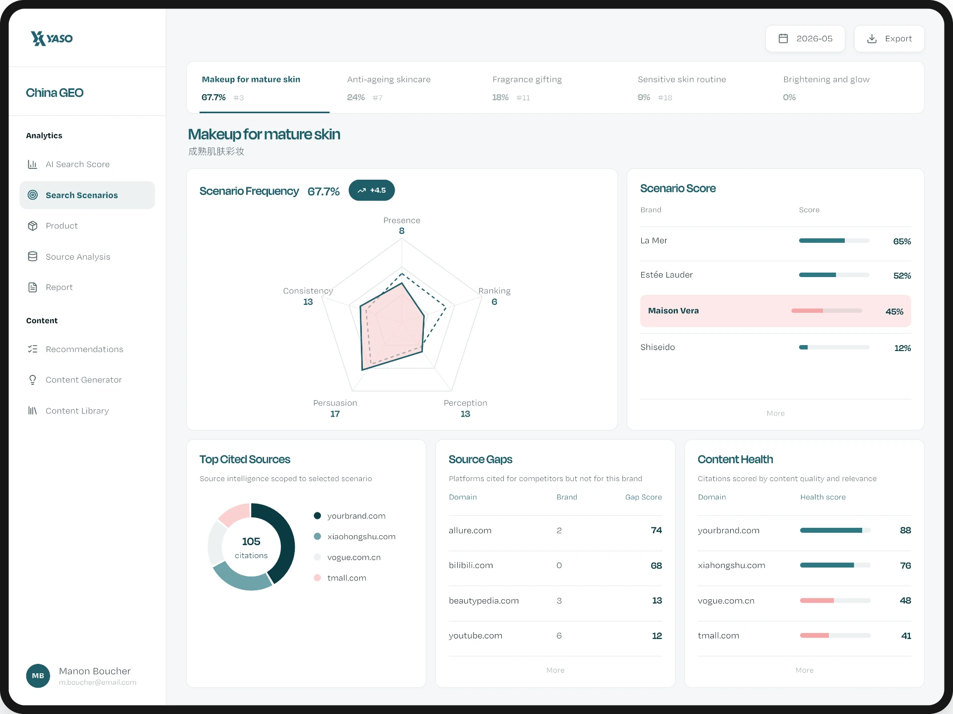
Task: Switch to Sensitive skin routine tab
Action: pyautogui.click(x=681, y=88)
